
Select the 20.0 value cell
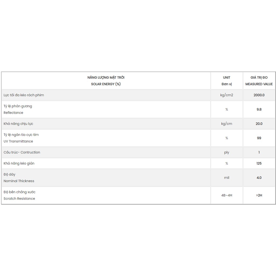pyautogui.click(x=259, y=124)
